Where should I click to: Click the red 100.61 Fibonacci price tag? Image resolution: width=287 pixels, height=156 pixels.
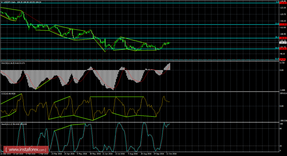click(283, 49)
